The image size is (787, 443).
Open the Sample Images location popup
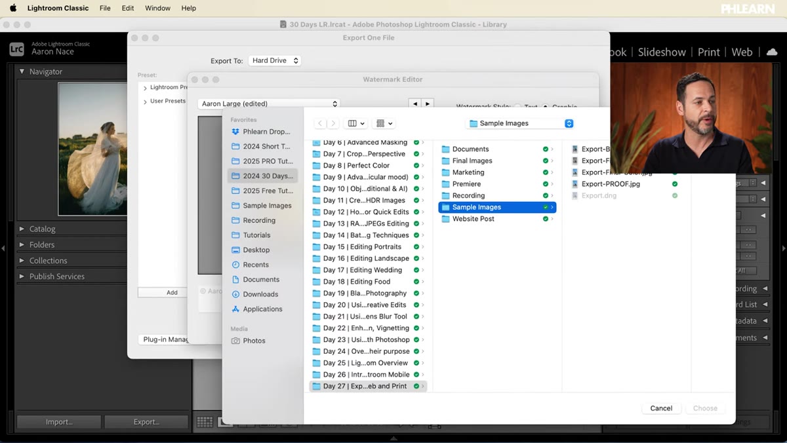click(x=519, y=123)
